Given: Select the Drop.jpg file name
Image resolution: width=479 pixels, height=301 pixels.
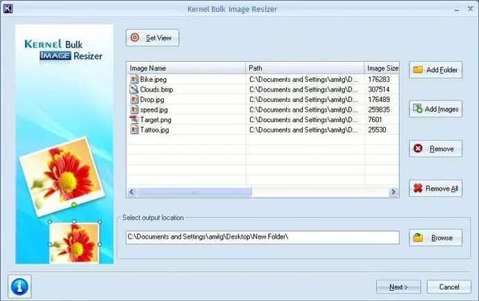Looking at the screenshot, I should click(152, 99).
